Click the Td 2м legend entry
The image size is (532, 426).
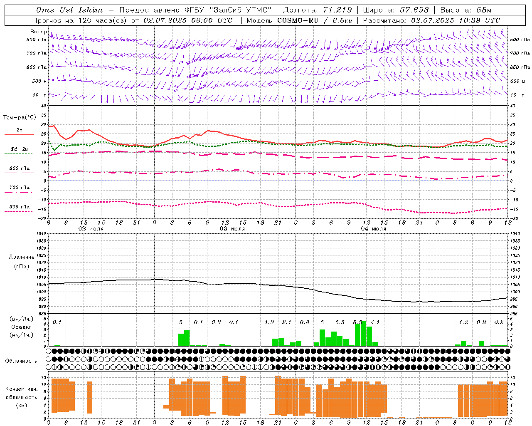[19, 149]
